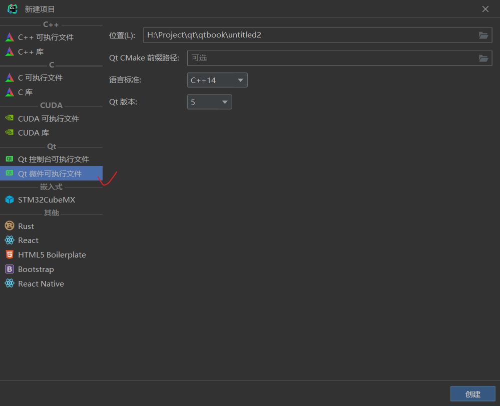Choose C++ 库 project type

click(52, 51)
